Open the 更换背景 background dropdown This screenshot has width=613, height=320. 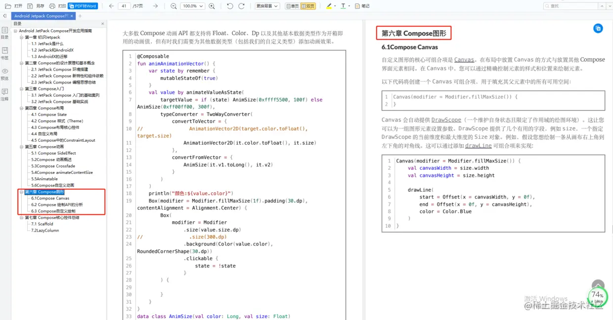coord(267,6)
